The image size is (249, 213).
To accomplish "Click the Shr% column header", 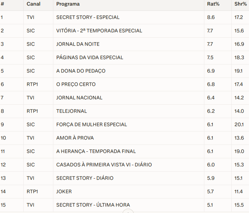I will click(239, 4).
